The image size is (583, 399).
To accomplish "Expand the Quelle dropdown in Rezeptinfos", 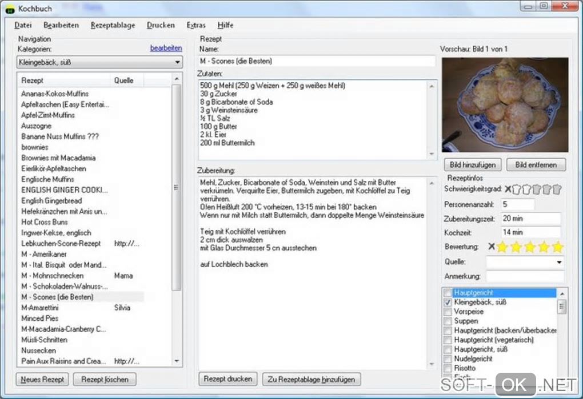I will point(558,262).
